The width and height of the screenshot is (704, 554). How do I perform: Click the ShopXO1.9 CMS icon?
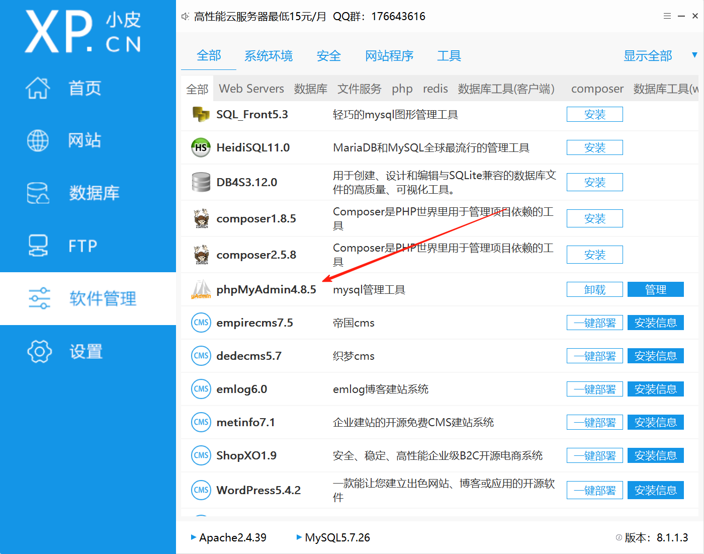[x=201, y=455]
